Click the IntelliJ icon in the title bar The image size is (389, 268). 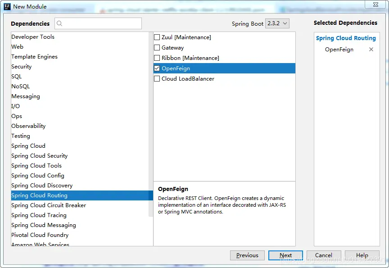click(7, 6)
